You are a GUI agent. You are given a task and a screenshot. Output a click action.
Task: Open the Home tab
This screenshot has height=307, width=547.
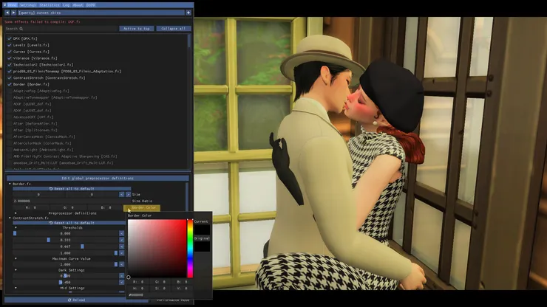point(13,5)
